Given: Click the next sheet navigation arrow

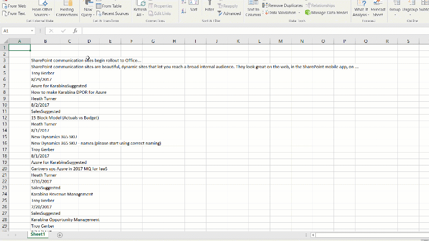Looking at the screenshot, I should [16, 235].
